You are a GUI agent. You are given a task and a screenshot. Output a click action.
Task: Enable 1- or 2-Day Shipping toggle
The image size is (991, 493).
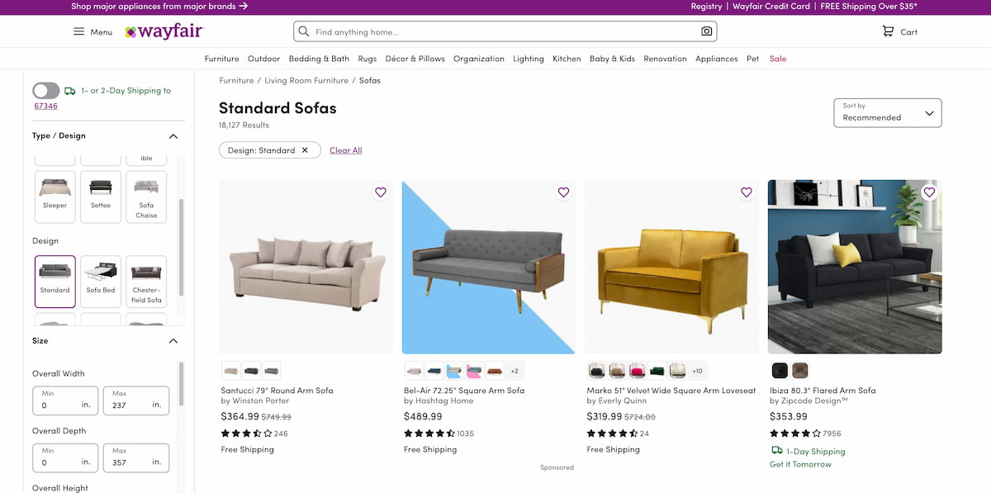coord(45,90)
